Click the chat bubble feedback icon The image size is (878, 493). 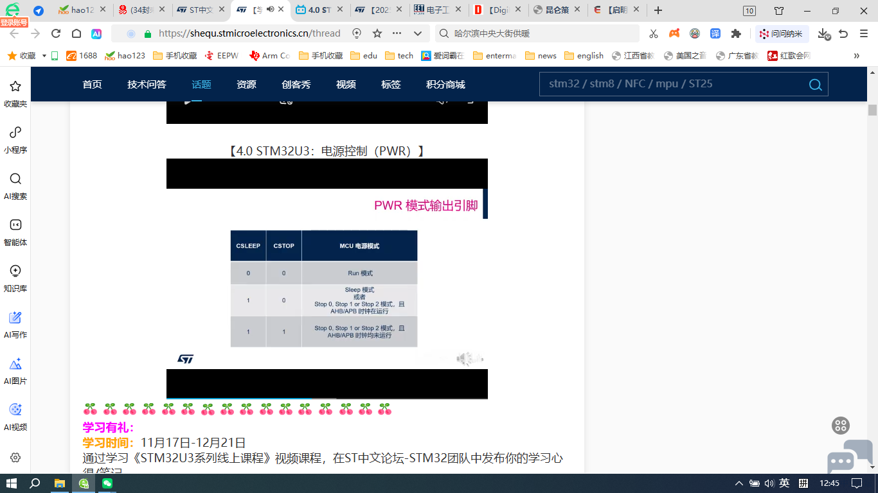849,456
